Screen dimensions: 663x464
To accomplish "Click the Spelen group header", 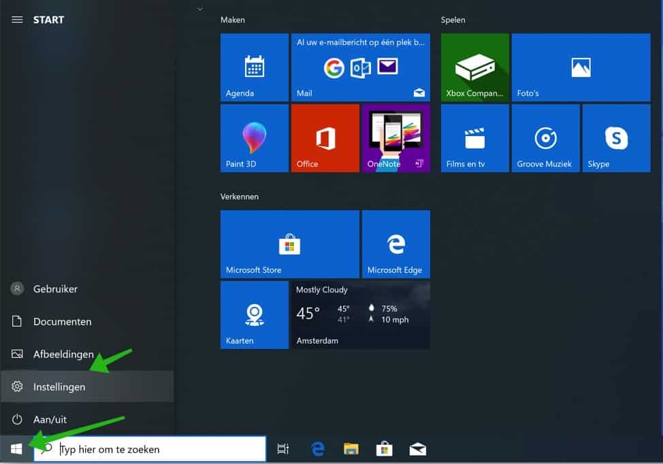I will 453,20.
